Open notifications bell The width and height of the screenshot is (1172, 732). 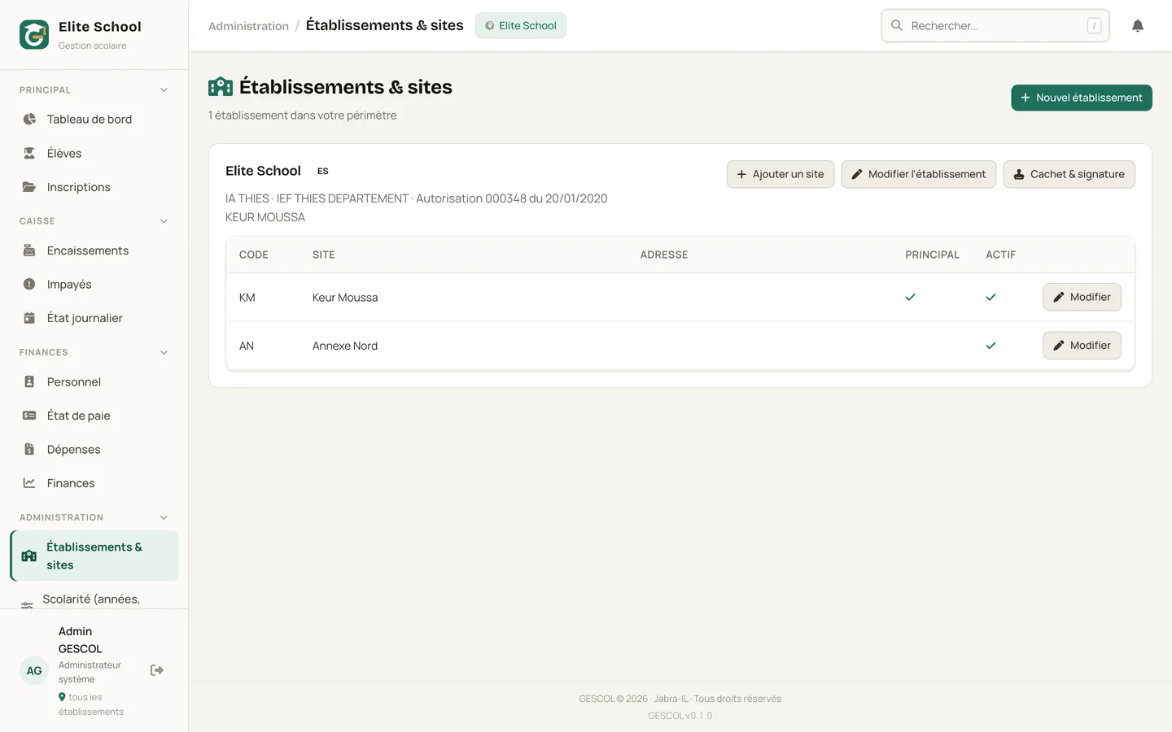(x=1138, y=26)
